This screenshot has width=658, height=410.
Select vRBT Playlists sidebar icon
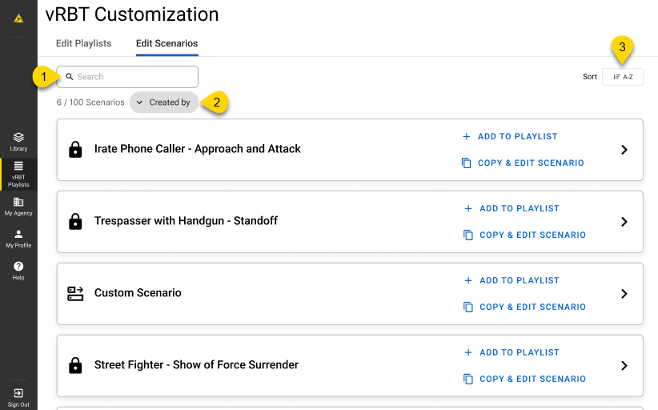18,173
